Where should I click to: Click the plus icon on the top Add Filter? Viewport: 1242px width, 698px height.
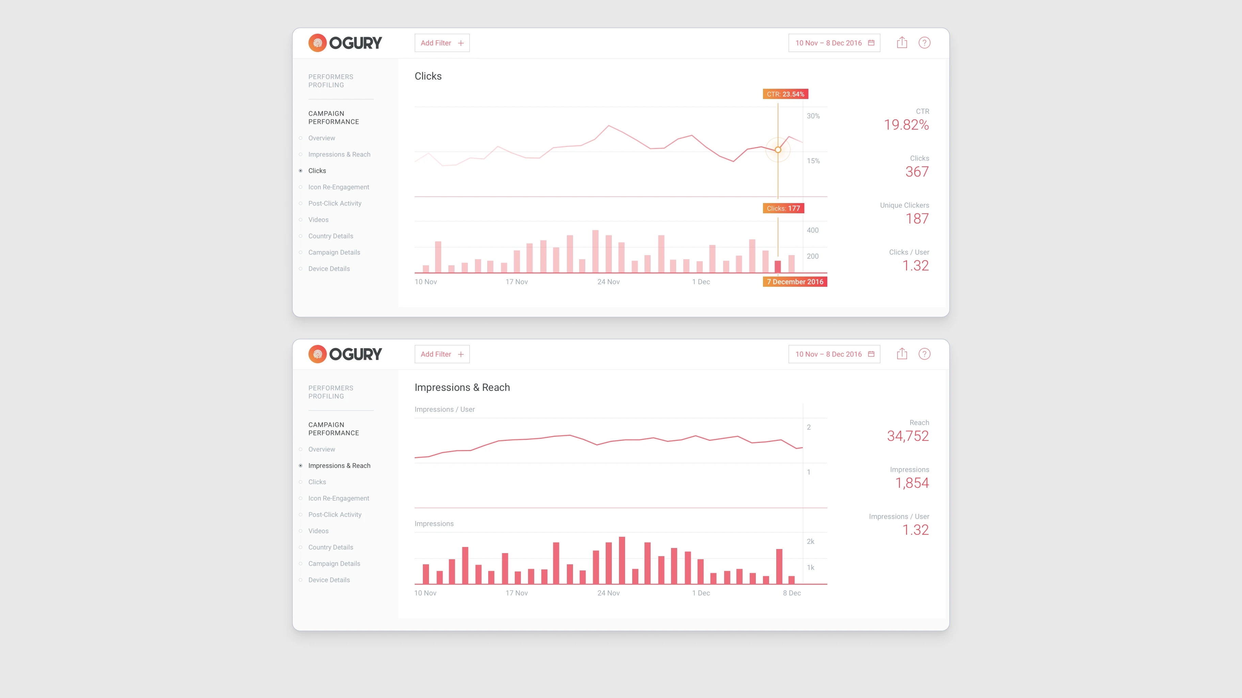(x=460, y=43)
